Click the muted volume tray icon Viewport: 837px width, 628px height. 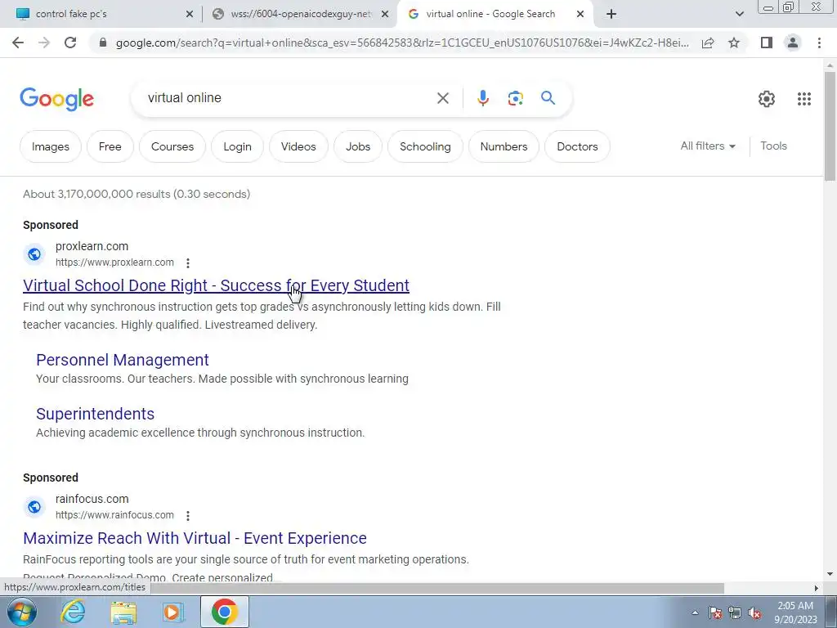(x=754, y=613)
